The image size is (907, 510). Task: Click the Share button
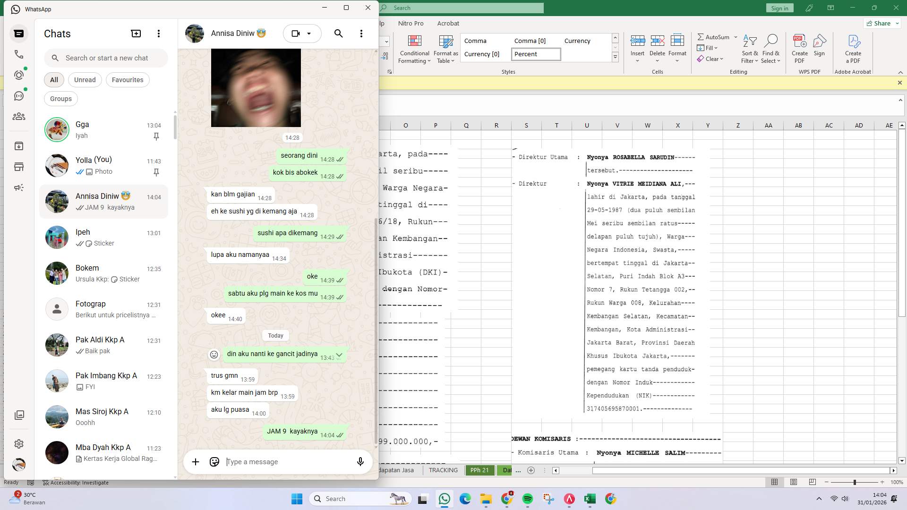pos(881,23)
